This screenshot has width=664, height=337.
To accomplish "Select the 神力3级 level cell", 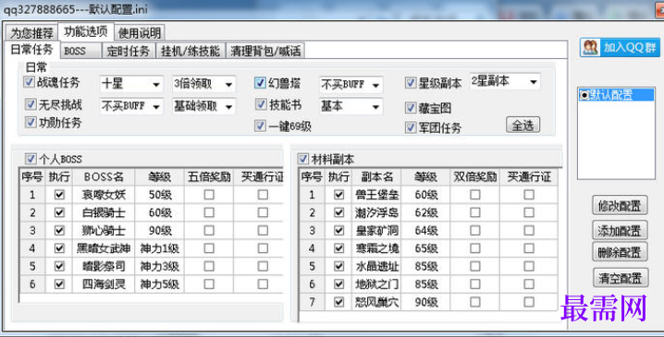I will (160, 267).
